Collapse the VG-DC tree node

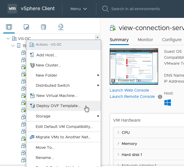click(8, 38)
